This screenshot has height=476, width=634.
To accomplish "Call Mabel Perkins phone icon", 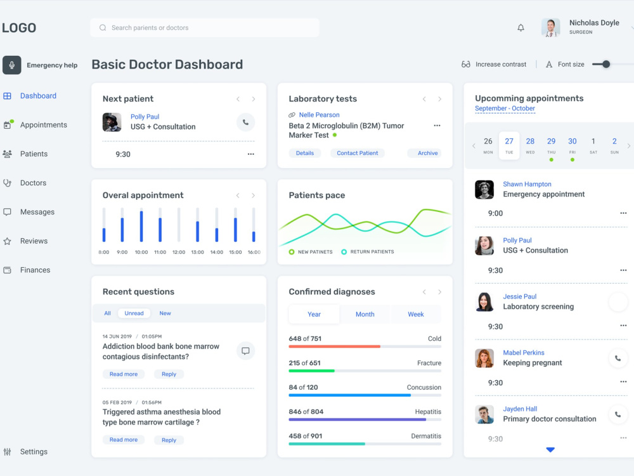I will coord(618,358).
